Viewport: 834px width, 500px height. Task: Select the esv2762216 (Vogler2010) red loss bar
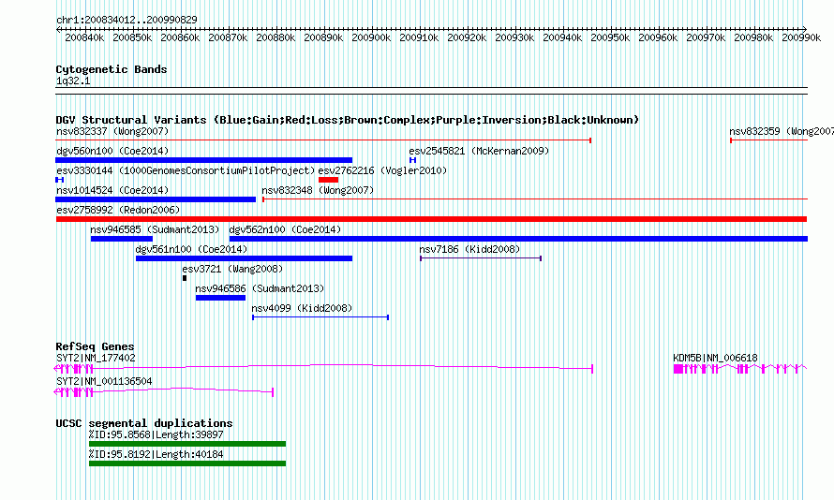tap(328, 180)
